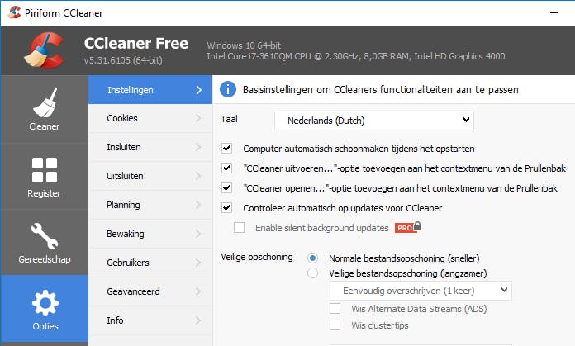Click chevron next to Cookies
Viewport: 575px width, 346px height.
click(x=198, y=118)
